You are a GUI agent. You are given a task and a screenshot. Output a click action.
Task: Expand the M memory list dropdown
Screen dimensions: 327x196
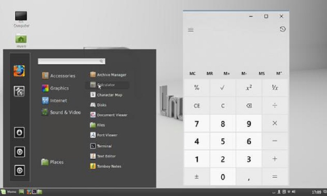(279, 73)
